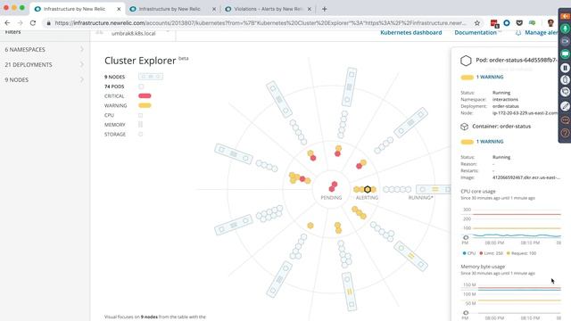Toggle webcam in the recording toolbar
This screenshot has width=571, height=321.
pyautogui.click(x=565, y=42)
